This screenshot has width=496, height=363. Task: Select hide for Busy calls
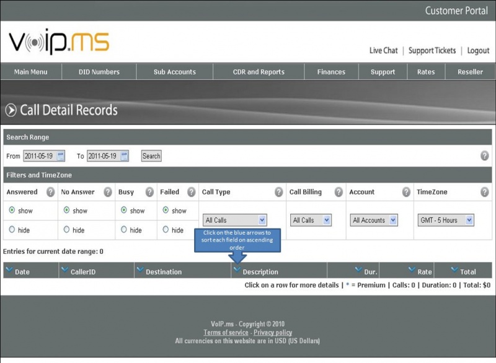(123, 229)
